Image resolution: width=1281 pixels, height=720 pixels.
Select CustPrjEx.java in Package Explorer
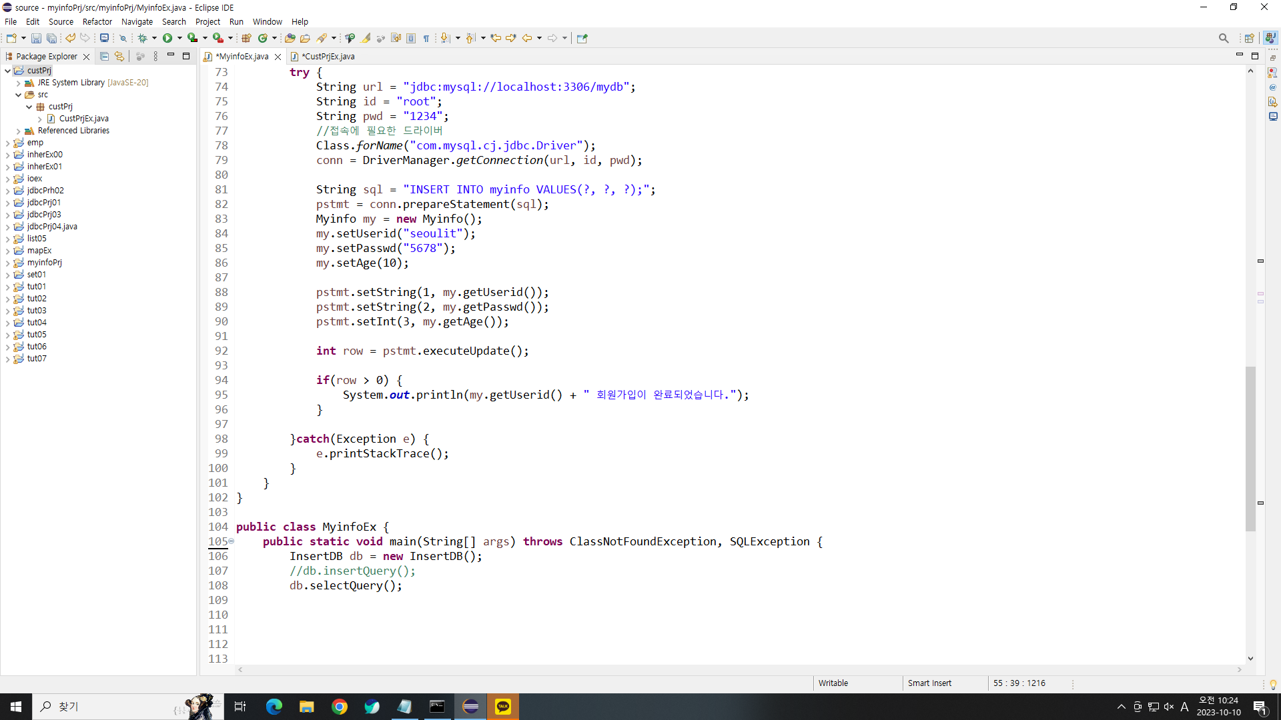point(83,119)
